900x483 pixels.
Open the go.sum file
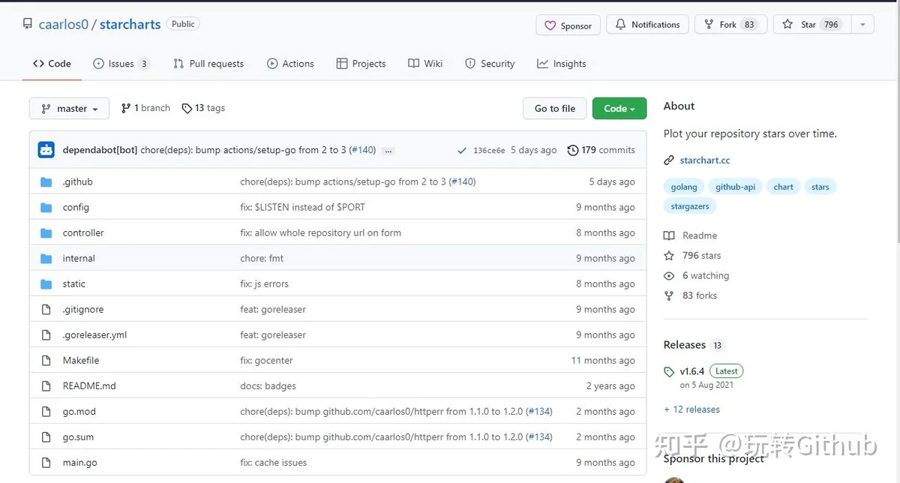point(78,436)
